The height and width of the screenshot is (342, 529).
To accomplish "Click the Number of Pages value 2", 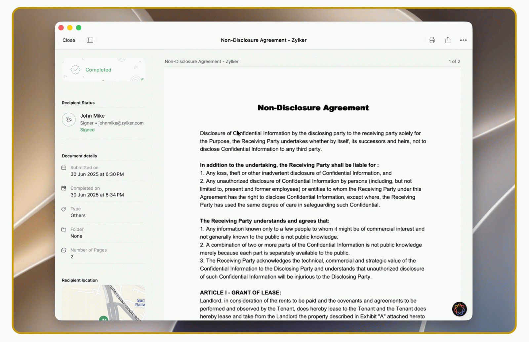I will click(72, 257).
